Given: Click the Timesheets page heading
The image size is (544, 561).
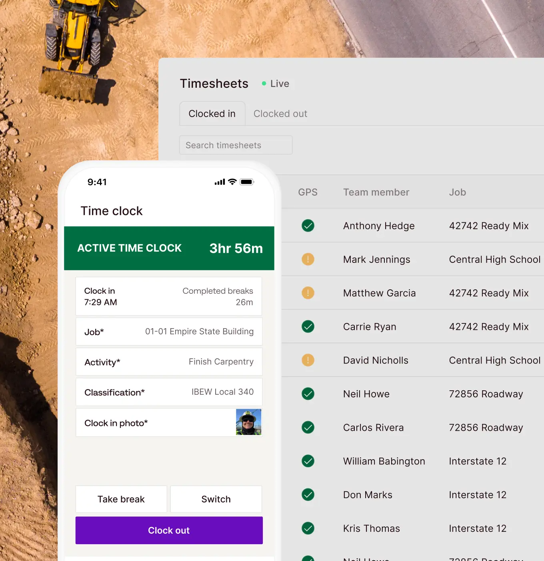Looking at the screenshot, I should 214,83.
